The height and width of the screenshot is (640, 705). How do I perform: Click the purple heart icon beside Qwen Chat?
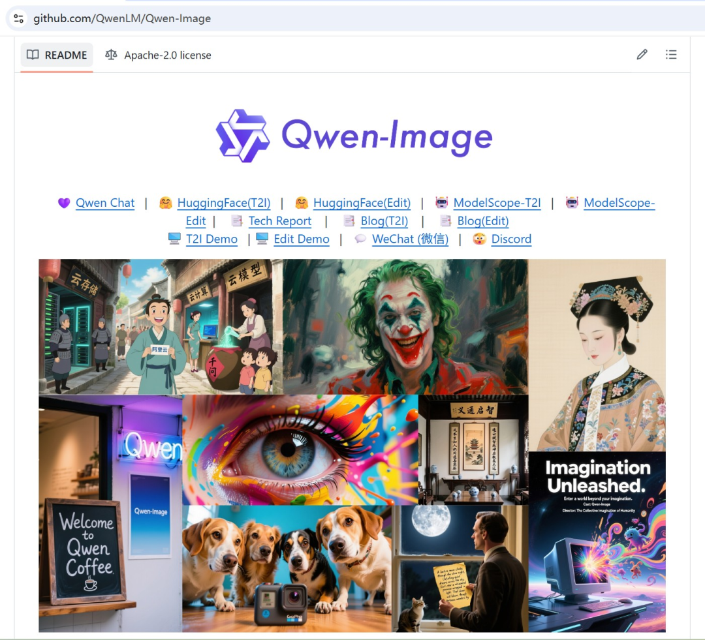[x=64, y=203]
